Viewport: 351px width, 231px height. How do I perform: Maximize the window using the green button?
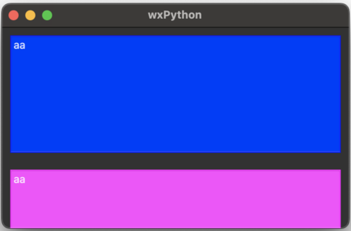coord(47,15)
